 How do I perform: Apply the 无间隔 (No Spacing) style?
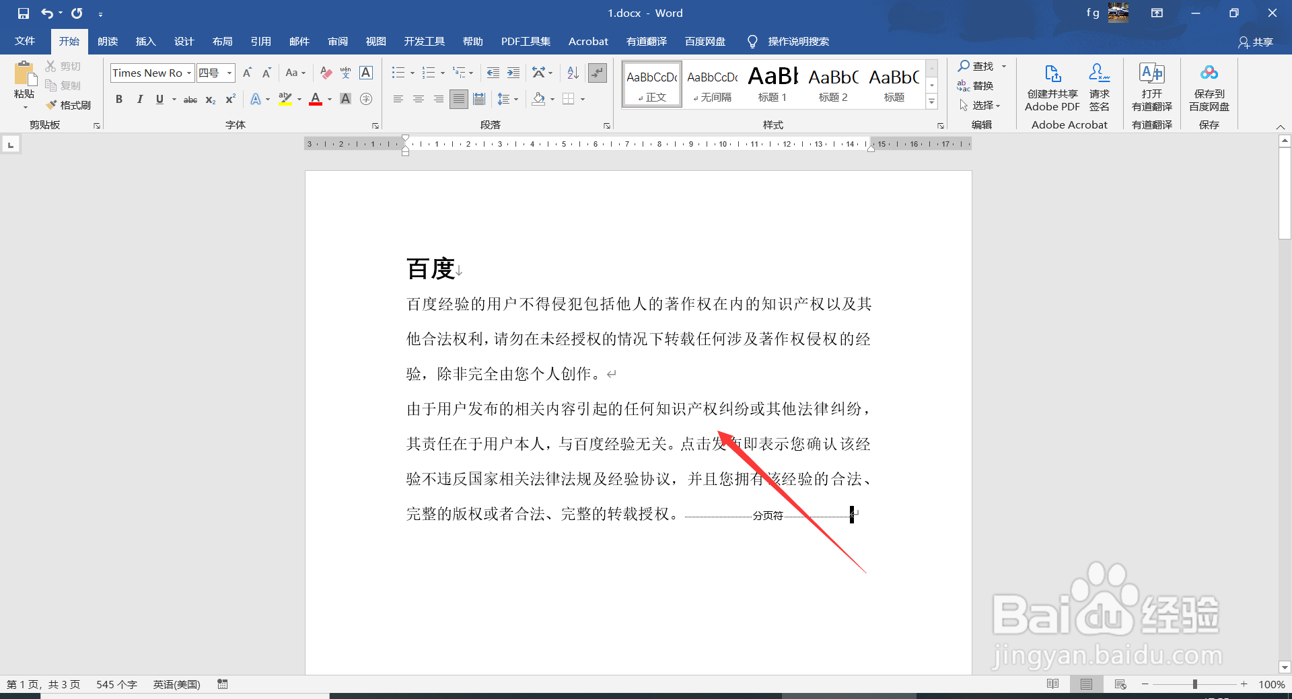tap(713, 84)
